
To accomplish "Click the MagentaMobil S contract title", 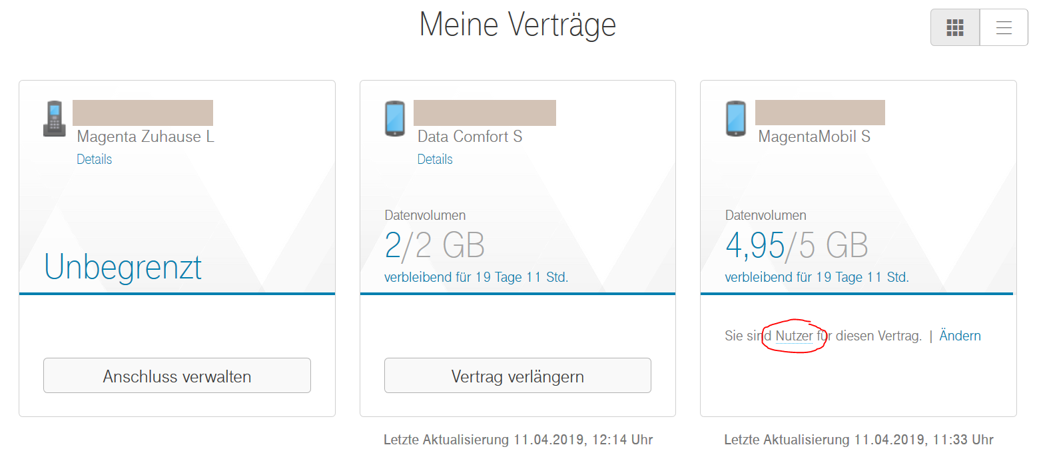I will (814, 137).
